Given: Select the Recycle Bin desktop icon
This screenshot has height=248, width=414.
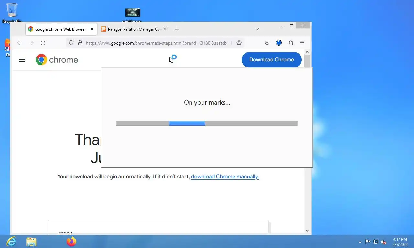Looking at the screenshot, I should [12, 13].
